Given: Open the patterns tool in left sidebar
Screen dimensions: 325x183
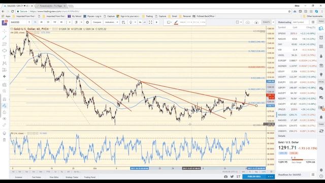Looking at the screenshot, I should pos(5,63).
